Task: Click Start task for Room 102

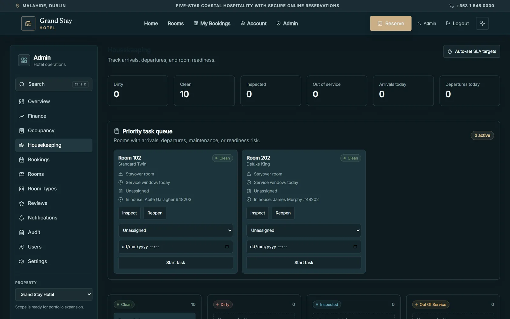Action: pos(176,263)
